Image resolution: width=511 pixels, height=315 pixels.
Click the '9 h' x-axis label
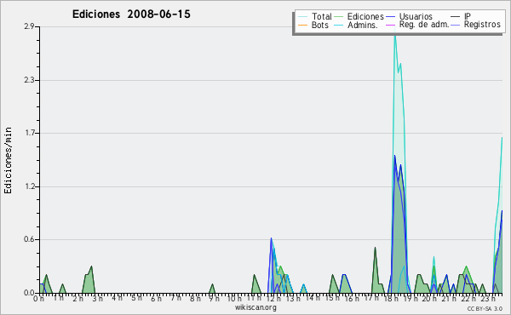coord(214,298)
